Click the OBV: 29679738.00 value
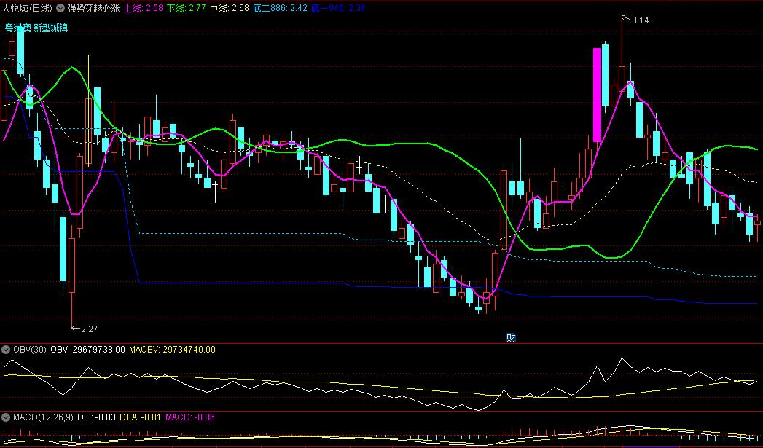The width and height of the screenshot is (763, 448). (87, 349)
